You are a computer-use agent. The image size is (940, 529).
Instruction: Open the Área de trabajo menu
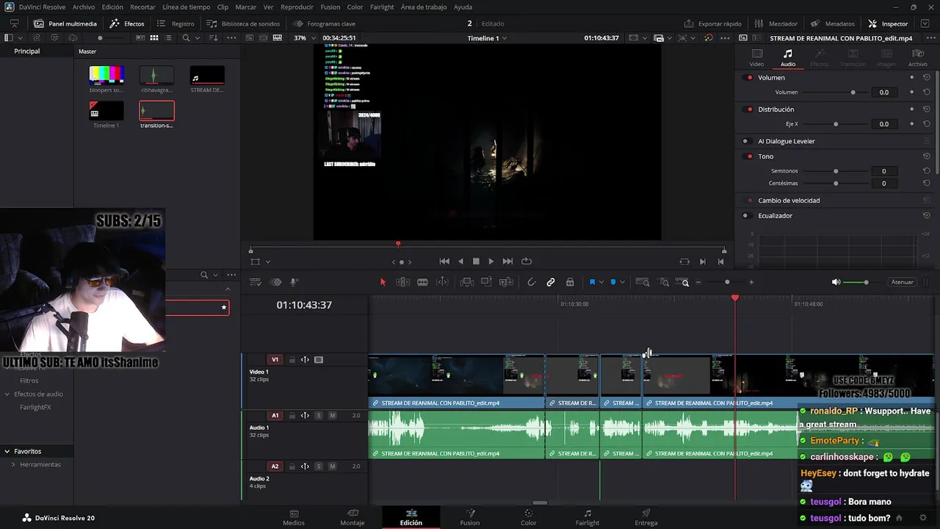[424, 7]
